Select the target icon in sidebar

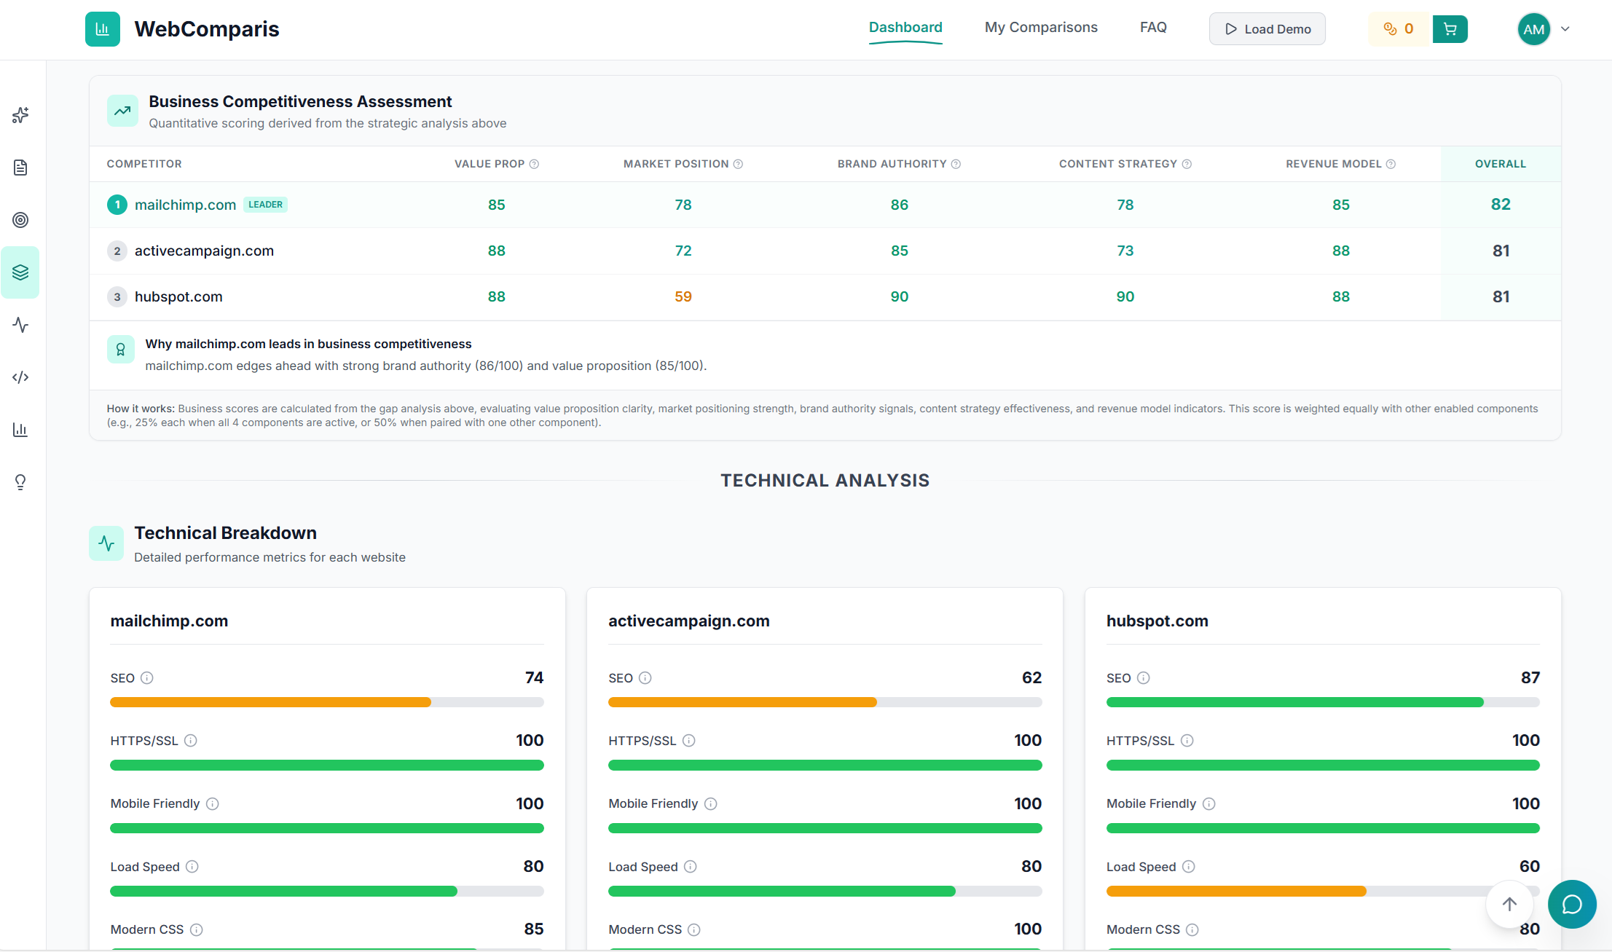[20, 220]
